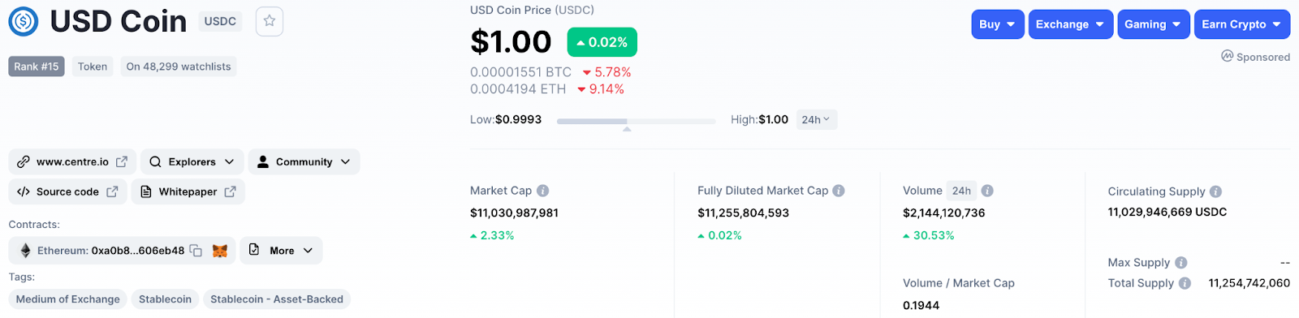
Task: View the Circulating Supply info icon
Action: point(1215,191)
